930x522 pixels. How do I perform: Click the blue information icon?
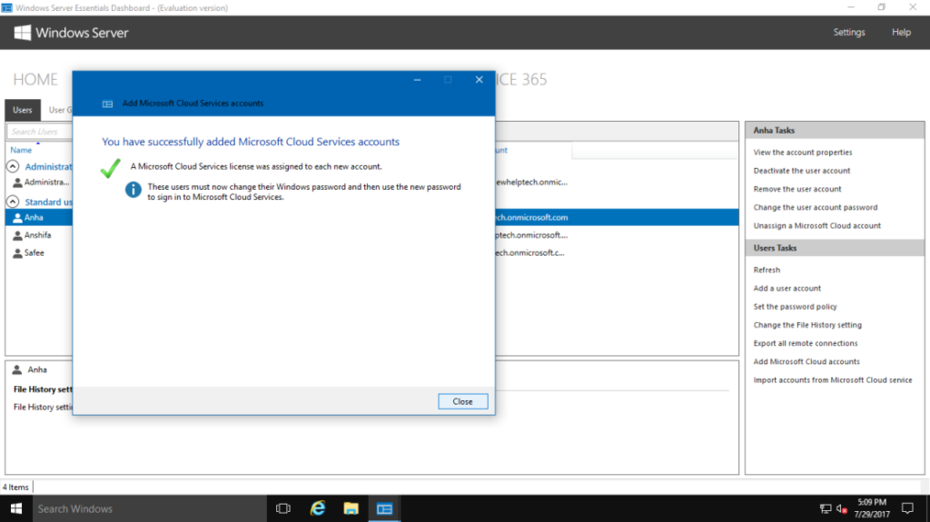(x=133, y=190)
